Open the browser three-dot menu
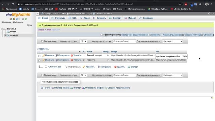 pyautogui.click(x=212, y=4)
